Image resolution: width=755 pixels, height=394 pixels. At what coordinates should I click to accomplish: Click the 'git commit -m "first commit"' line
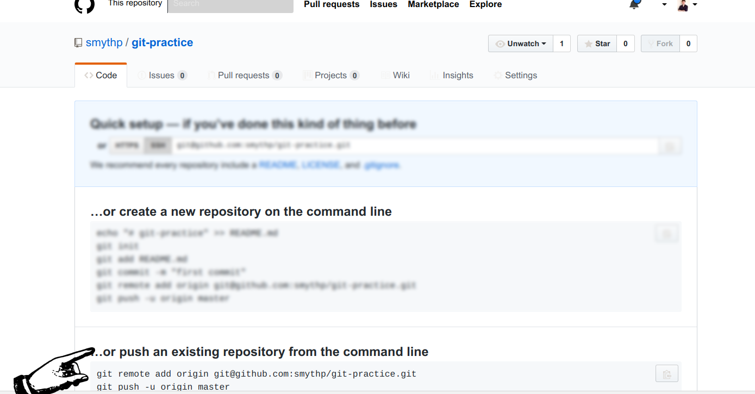click(172, 272)
